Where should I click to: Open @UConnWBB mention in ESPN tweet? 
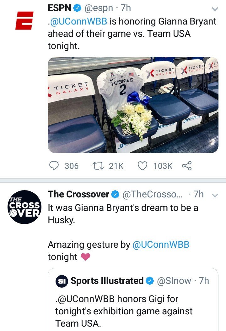click(78, 21)
